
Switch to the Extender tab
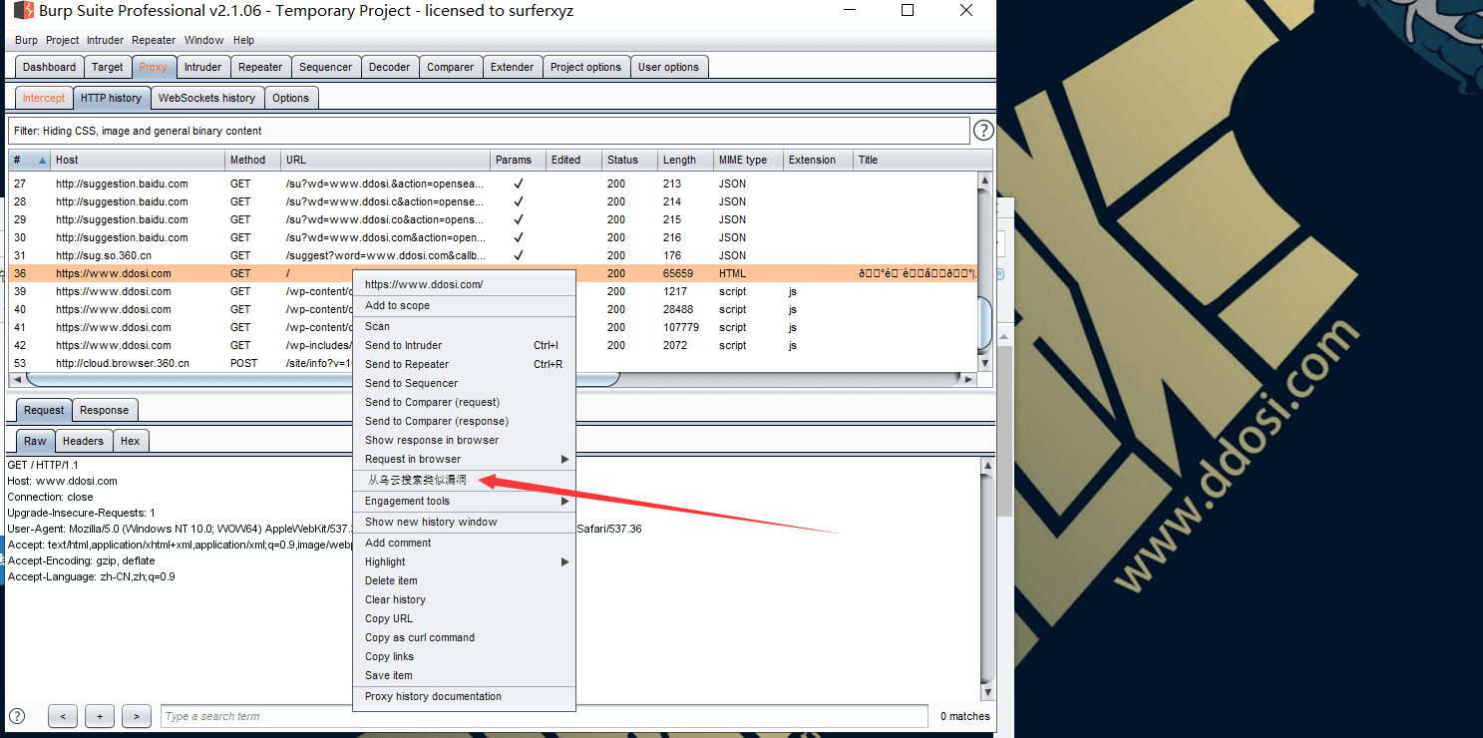coord(512,67)
